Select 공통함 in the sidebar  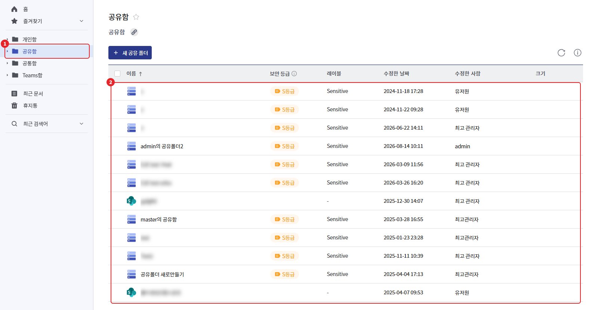[x=30, y=63]
